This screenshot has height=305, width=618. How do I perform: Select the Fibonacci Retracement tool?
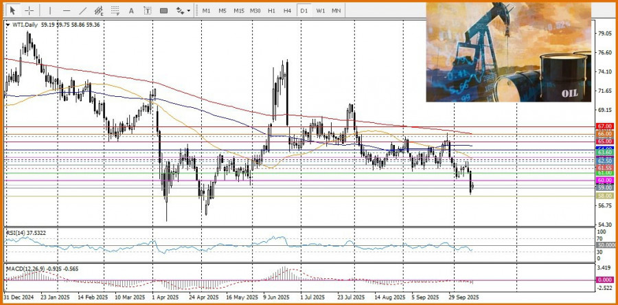coord(116,10)
